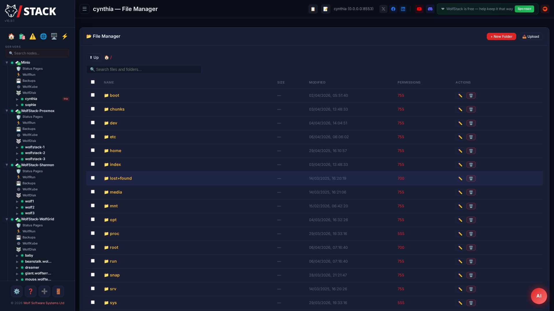Select the dreamer node
554x311 pixels.
point(32,268)
